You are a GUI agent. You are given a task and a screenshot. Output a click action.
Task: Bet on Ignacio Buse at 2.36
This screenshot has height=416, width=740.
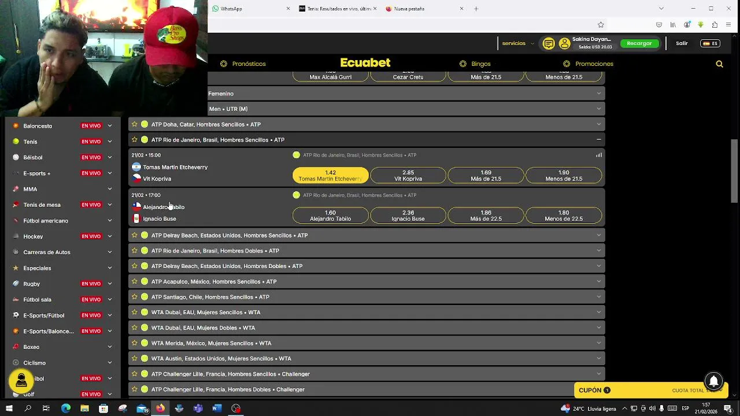[x=408, y=216]
